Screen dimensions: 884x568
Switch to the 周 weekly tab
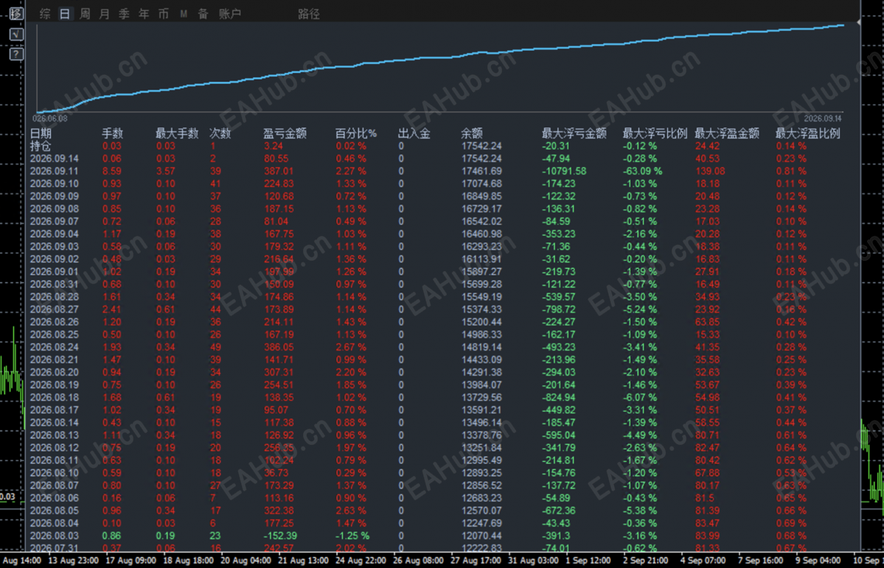coord(85,14)
